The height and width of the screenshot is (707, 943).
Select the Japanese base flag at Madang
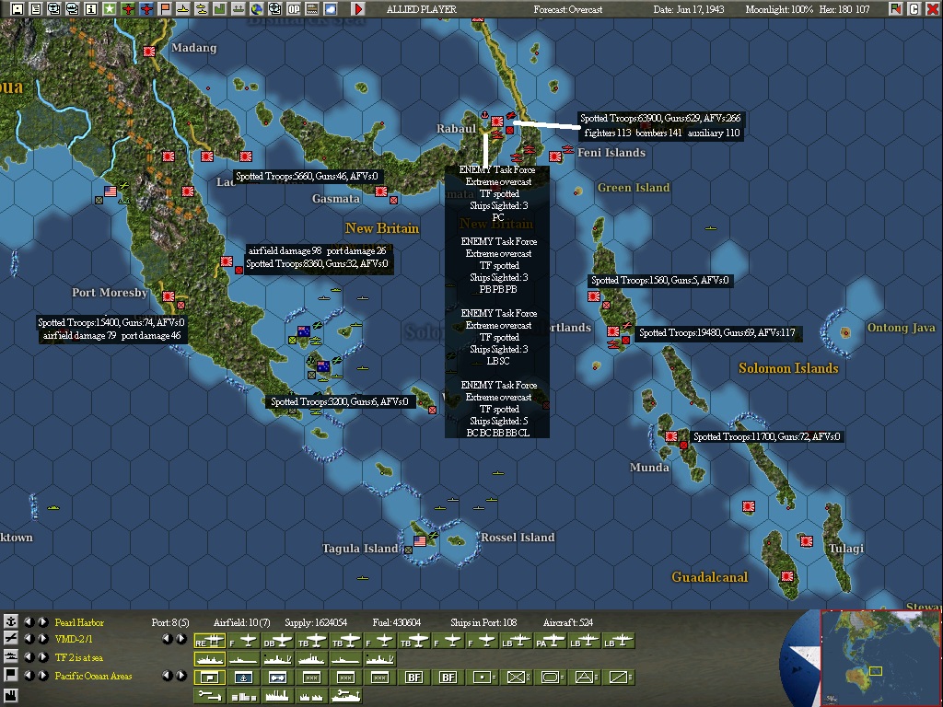pyautogui.click(x=149, y=52)
